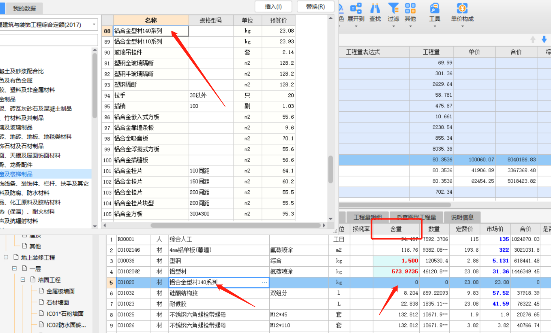The width and height of the screenshot is (551, 333).
Task: Click the material list horizontal scrollbar
Action: coord(236,225)
